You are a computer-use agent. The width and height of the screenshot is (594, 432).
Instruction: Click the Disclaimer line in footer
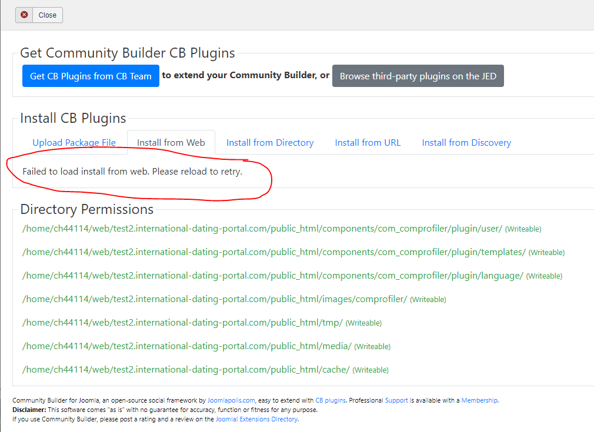[x=165, y=410]
